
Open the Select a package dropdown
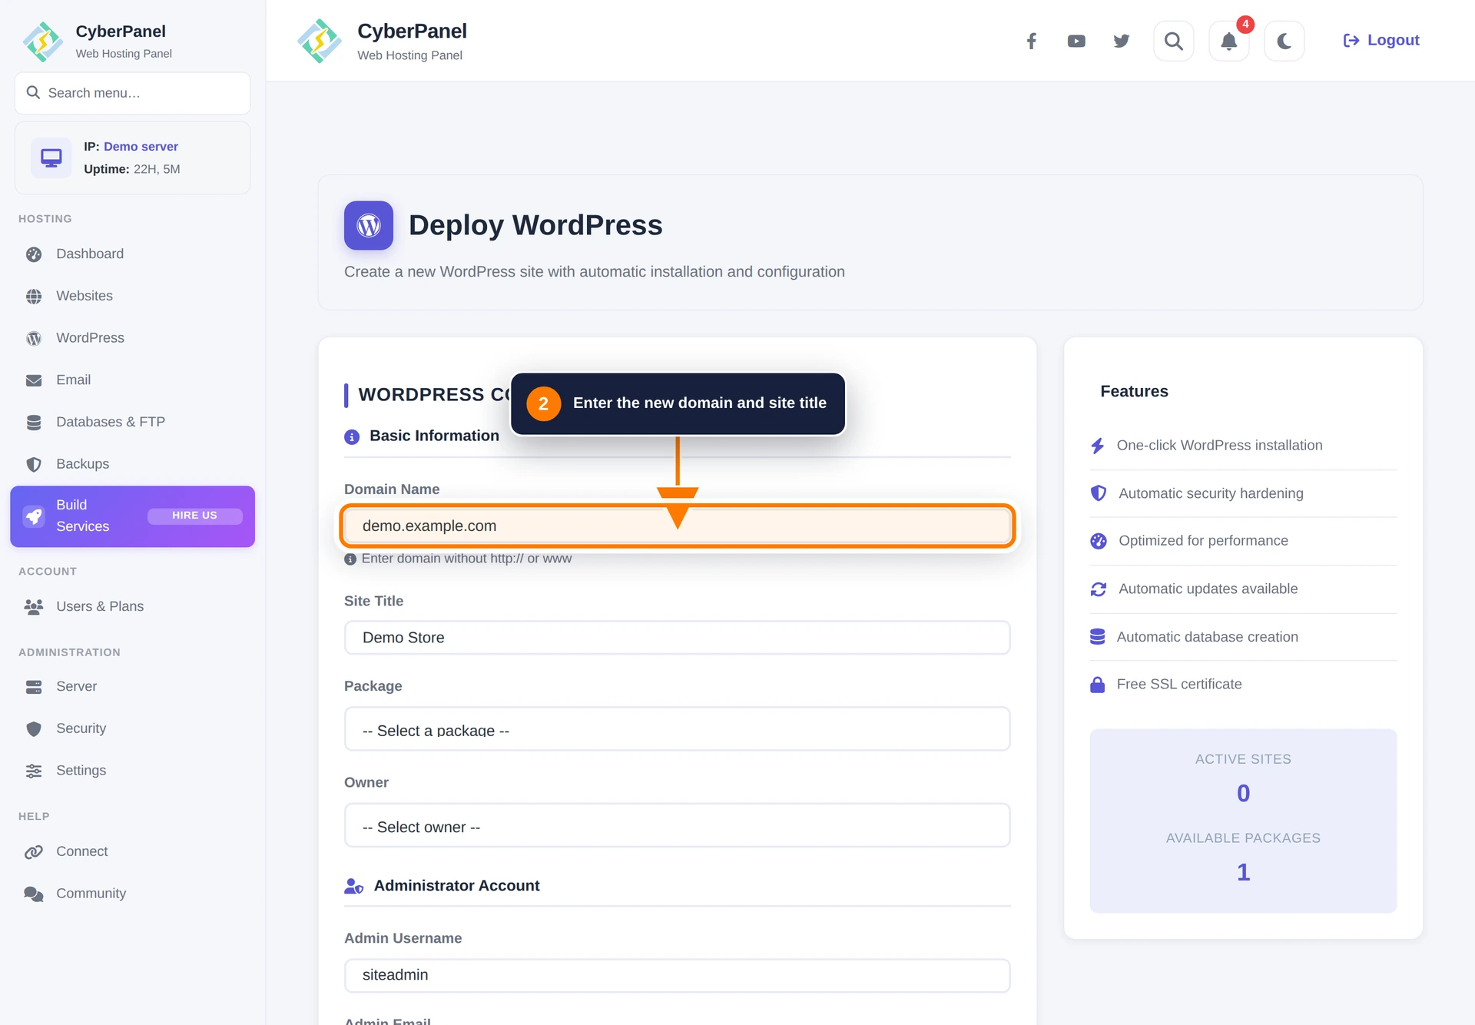(x=678, y=729)
